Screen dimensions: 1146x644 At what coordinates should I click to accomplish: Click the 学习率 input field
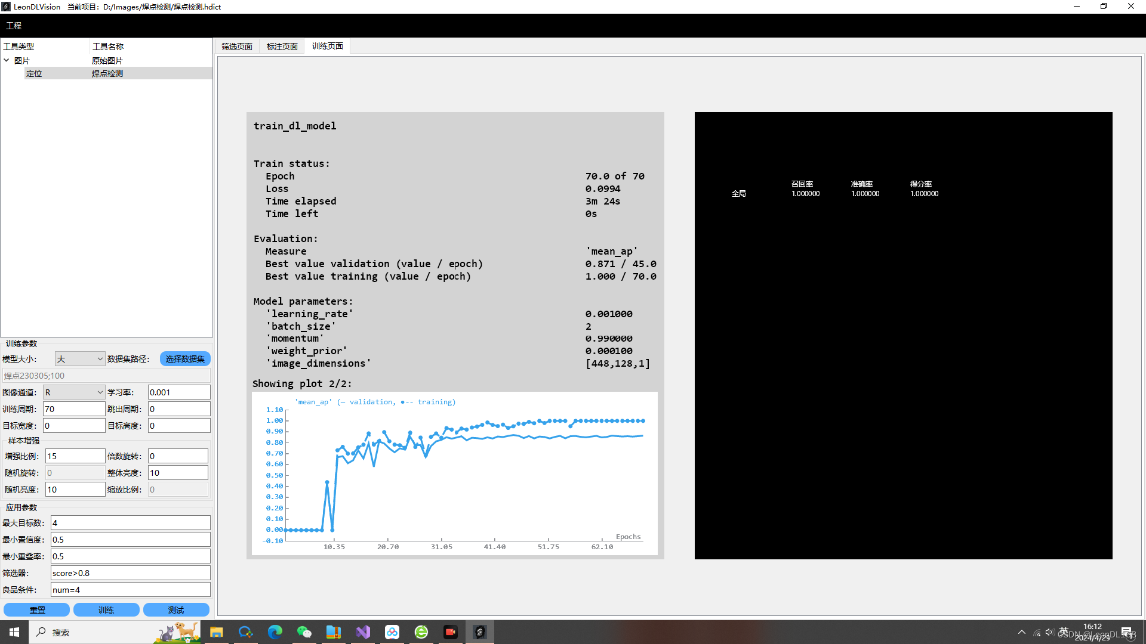[179, 392]
